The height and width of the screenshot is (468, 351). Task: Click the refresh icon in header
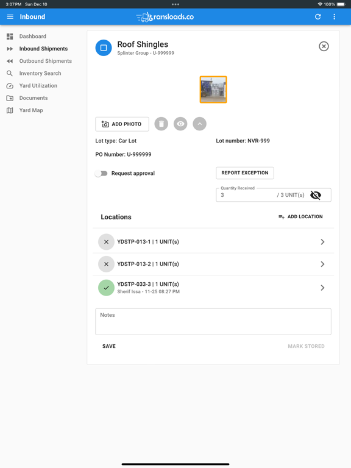pos(318,16)
